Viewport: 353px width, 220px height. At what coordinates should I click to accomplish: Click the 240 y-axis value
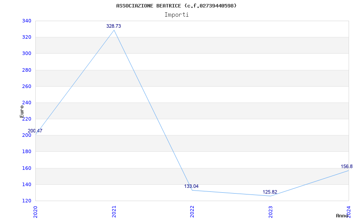point(26,103)
